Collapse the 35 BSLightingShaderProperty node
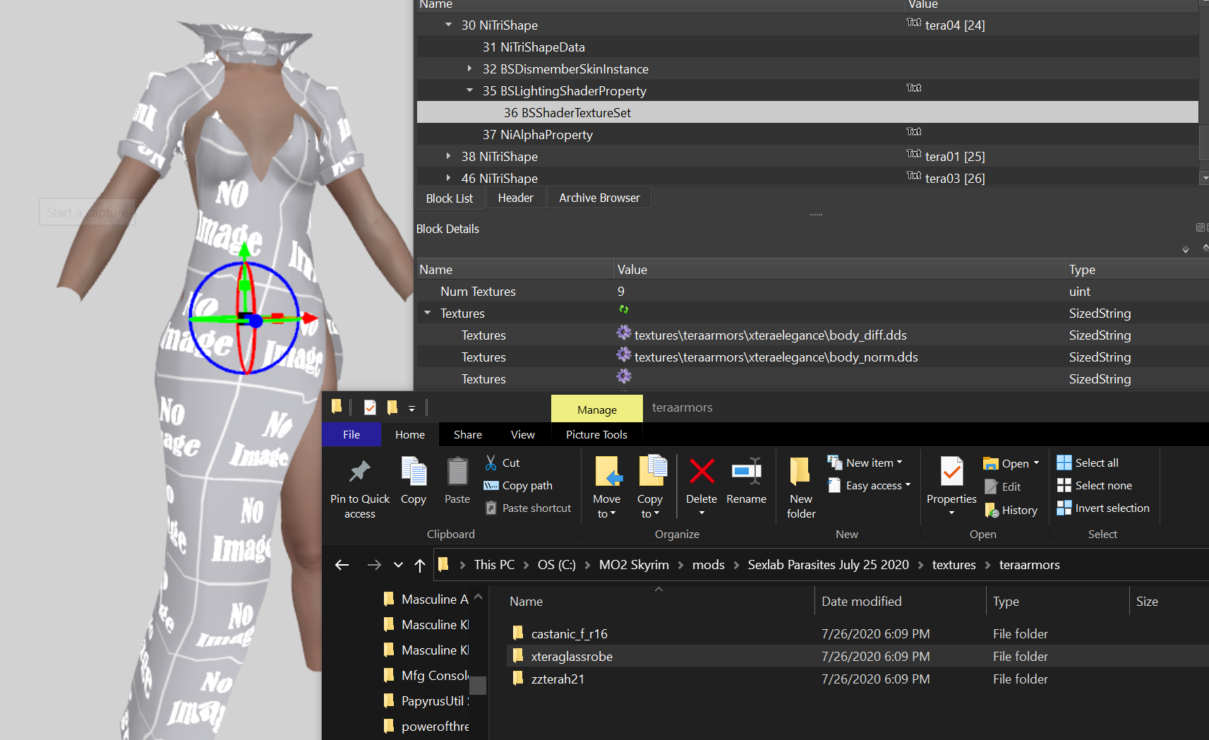 pyautogui.click(x=469, y=90)
